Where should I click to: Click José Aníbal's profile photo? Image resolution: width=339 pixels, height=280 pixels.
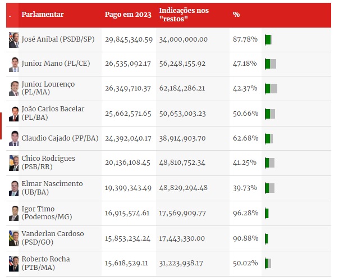tap(13, 40)
